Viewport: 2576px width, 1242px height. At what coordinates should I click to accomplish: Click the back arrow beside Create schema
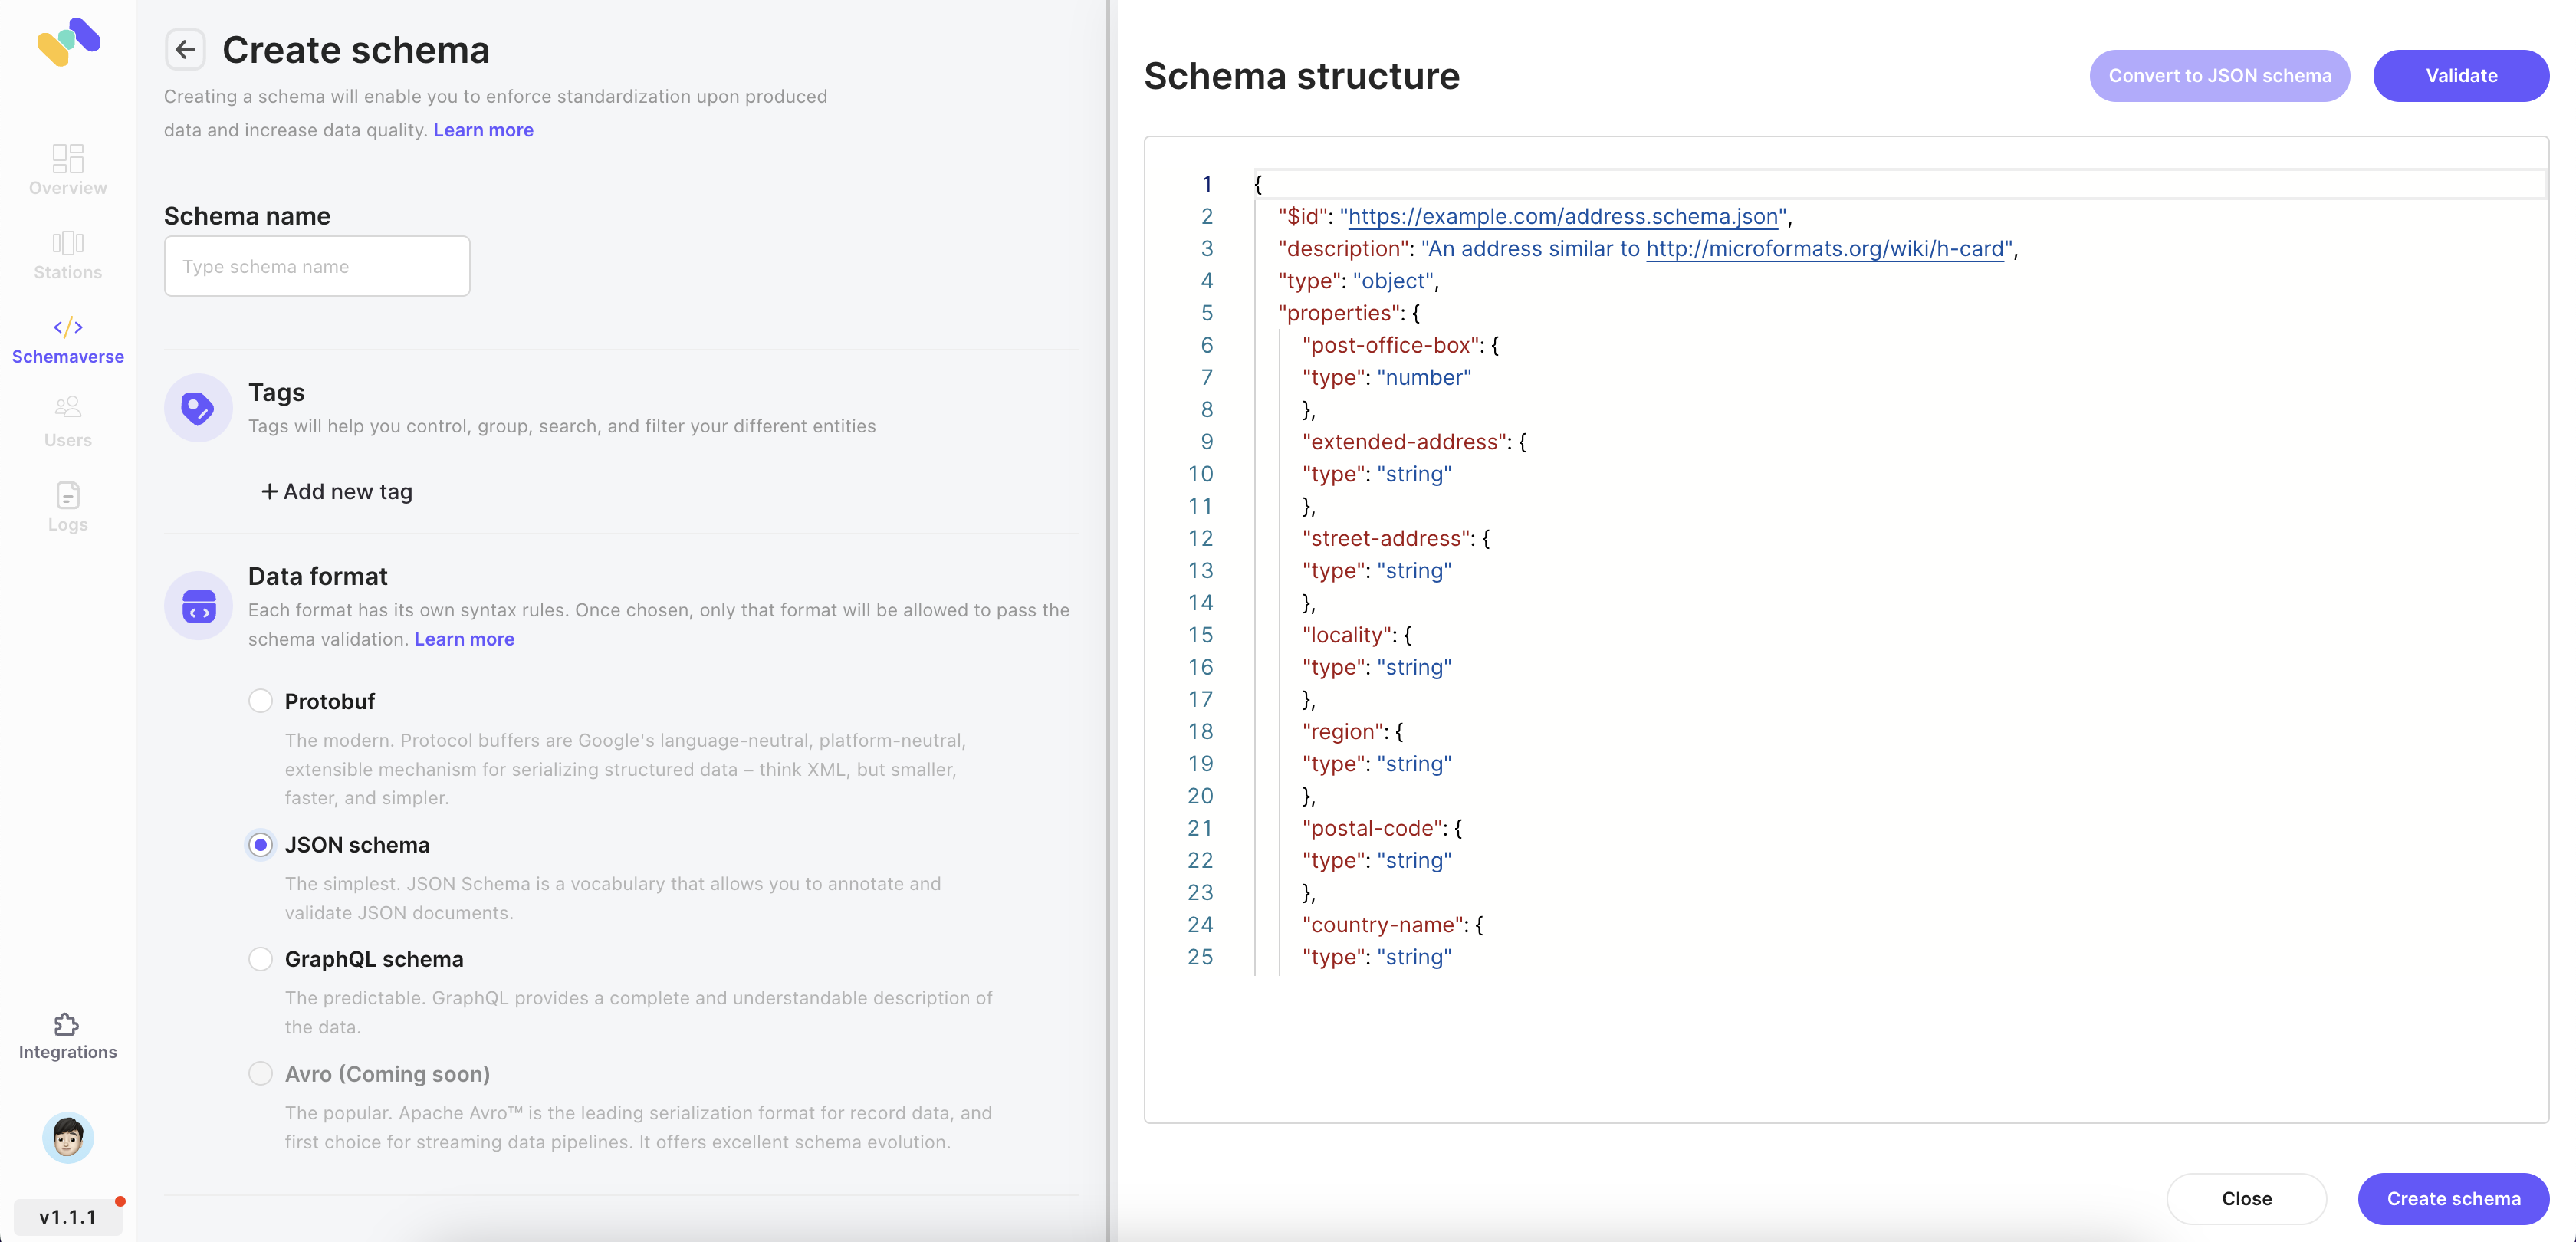pyautogui.click(x=185, y=49)
